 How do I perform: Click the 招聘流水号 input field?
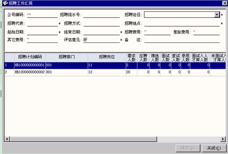point(102,15)
